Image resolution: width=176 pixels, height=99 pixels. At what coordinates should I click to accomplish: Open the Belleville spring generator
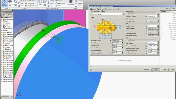point(79,3)
